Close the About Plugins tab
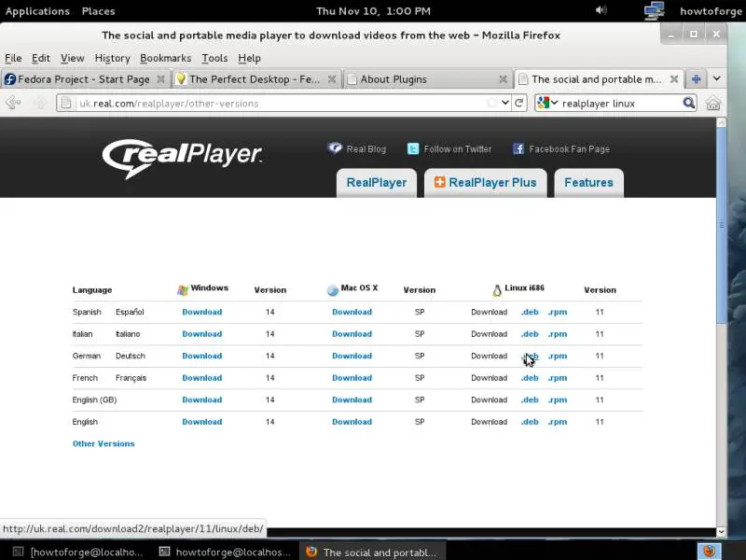 pos(503,79)
